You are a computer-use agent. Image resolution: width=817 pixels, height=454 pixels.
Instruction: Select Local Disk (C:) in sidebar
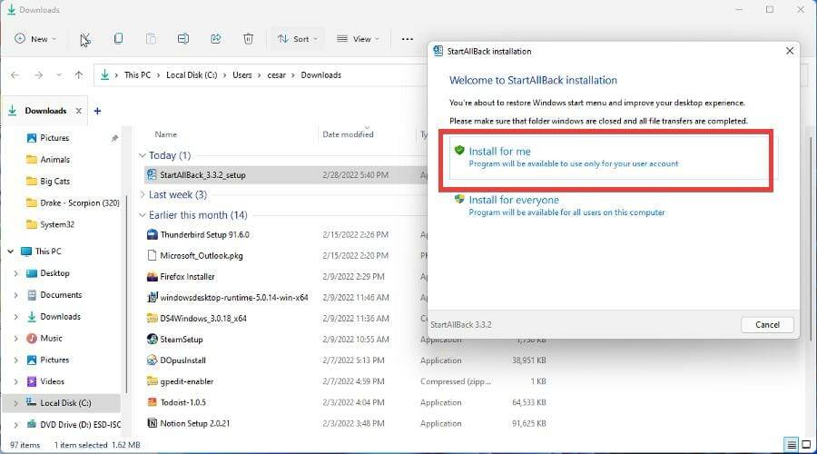(x=62, y=403)
